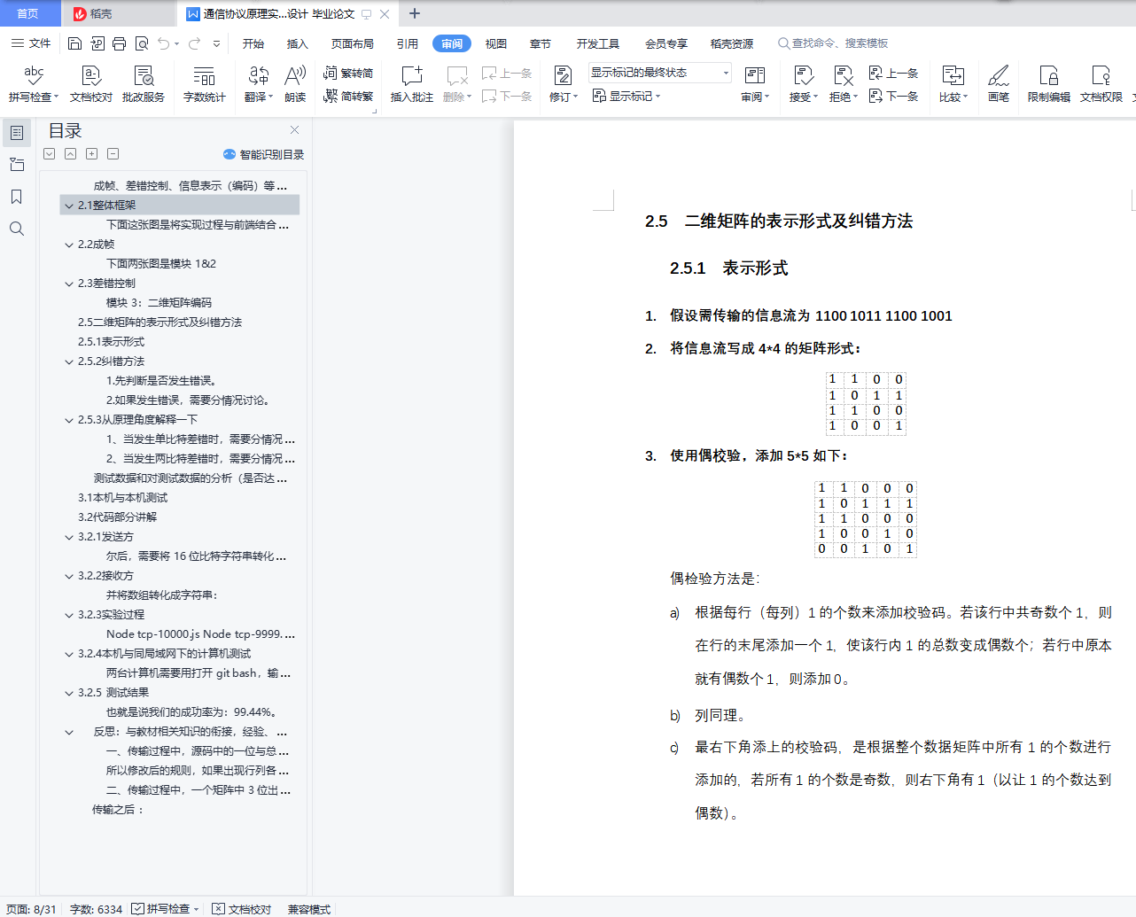The height and width of the screenshot is (917, 1136).
Task: Go to 2.5.1表示形式 in outline
Action: [x=111, y=342]
